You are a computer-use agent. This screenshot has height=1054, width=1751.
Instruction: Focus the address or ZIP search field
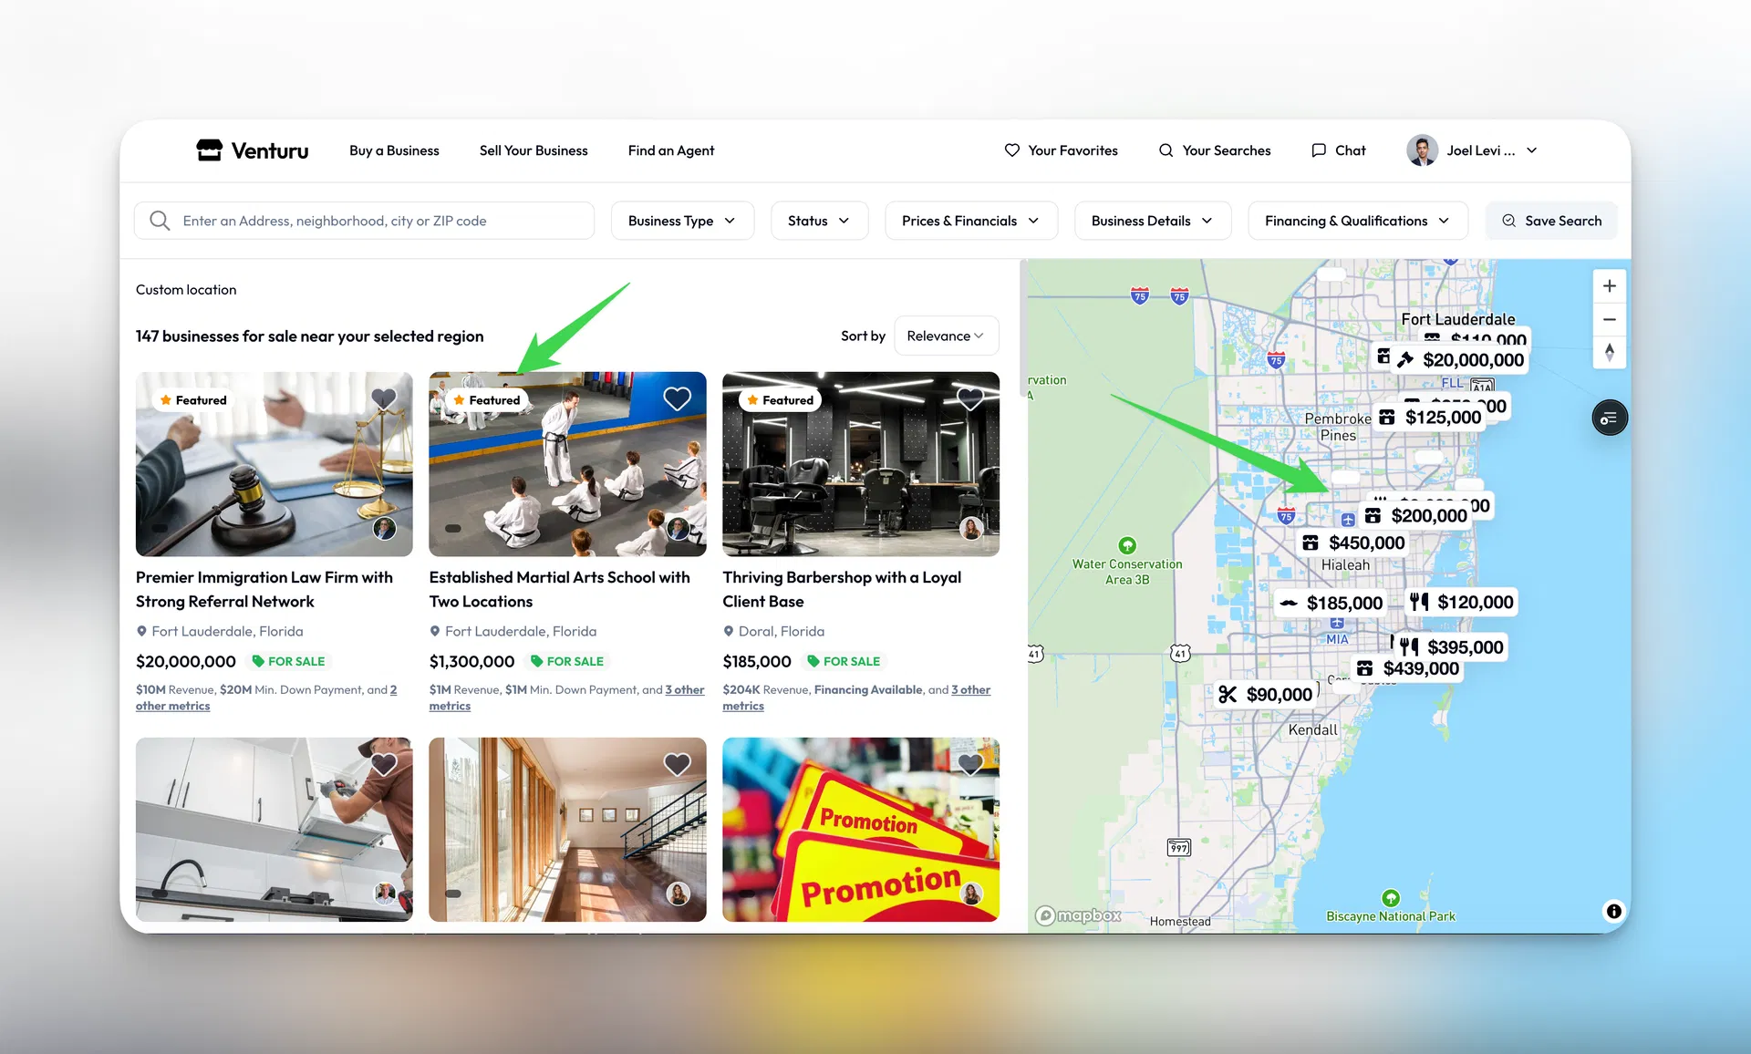coord(365,221)
